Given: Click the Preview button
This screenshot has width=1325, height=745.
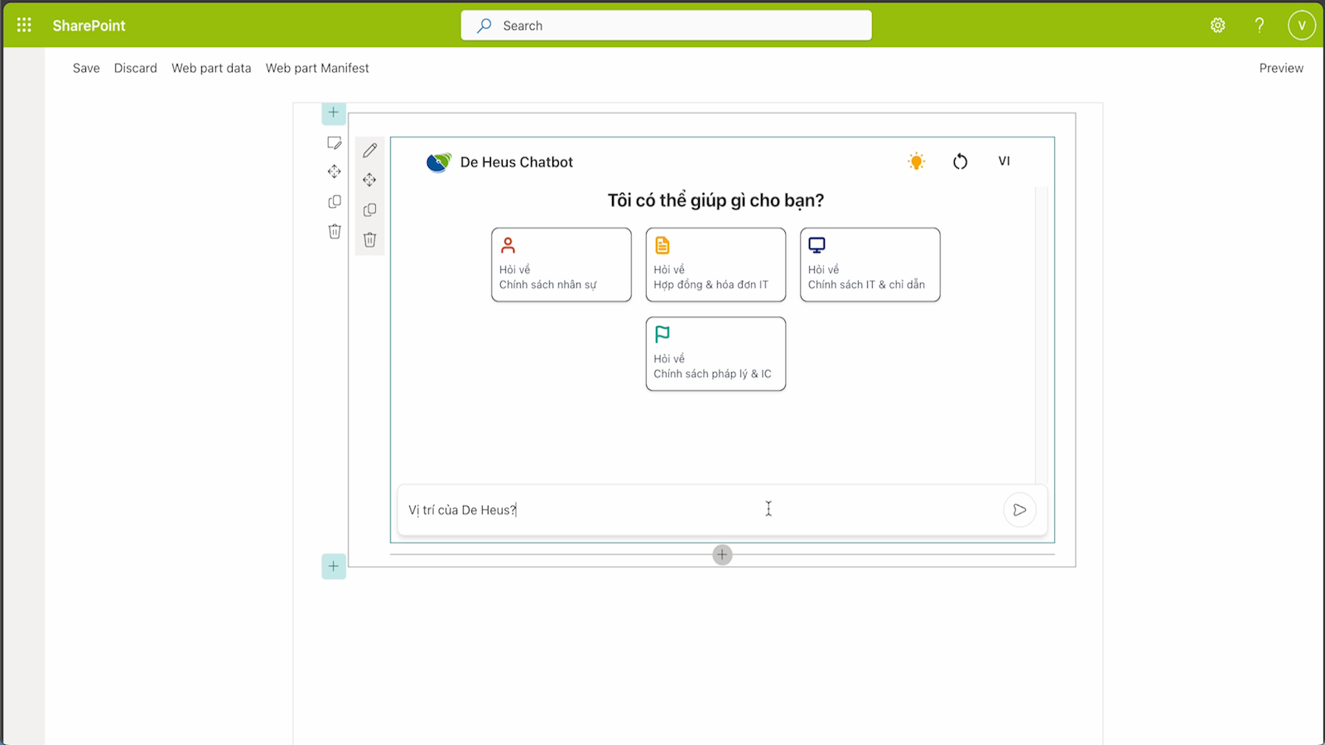Looking at the screenshot, I should click(x=1281, y=68).
